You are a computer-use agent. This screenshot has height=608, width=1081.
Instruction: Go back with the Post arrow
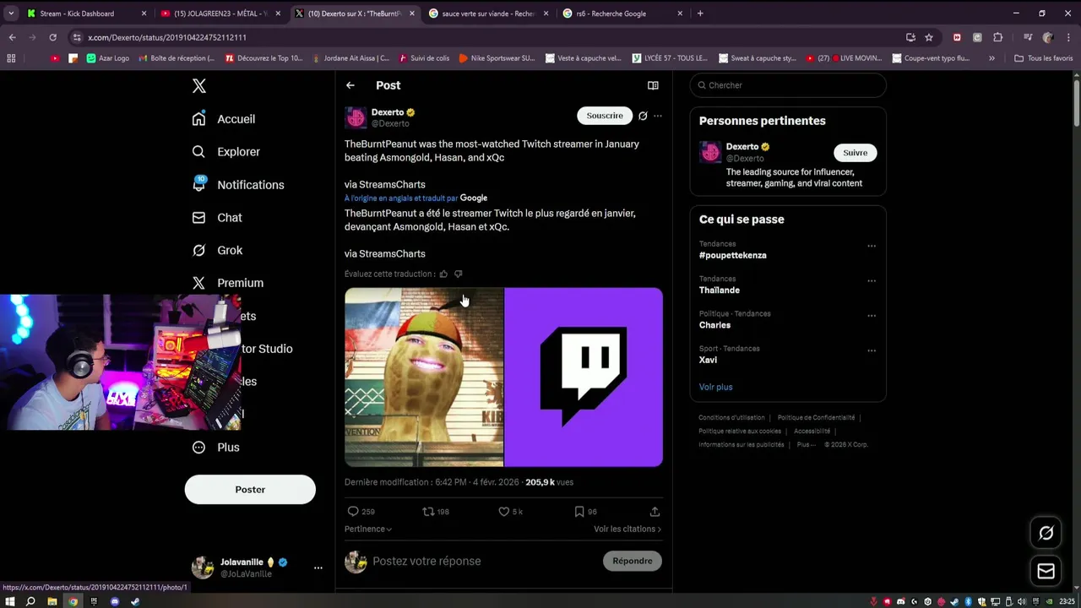(x=350, y=85)
